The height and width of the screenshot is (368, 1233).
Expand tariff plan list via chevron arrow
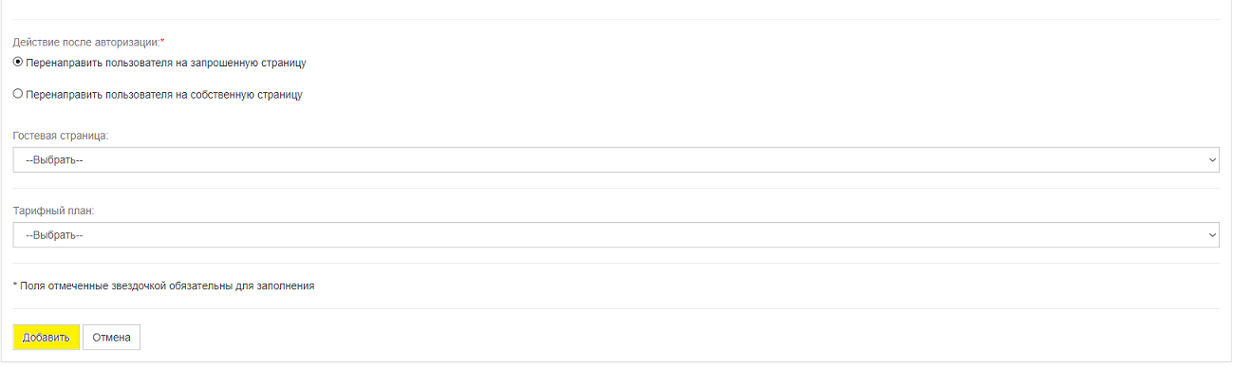pos(1211,235)
